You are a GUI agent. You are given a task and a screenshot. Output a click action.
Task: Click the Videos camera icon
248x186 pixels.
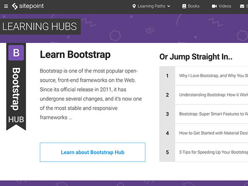click(214, 6)
